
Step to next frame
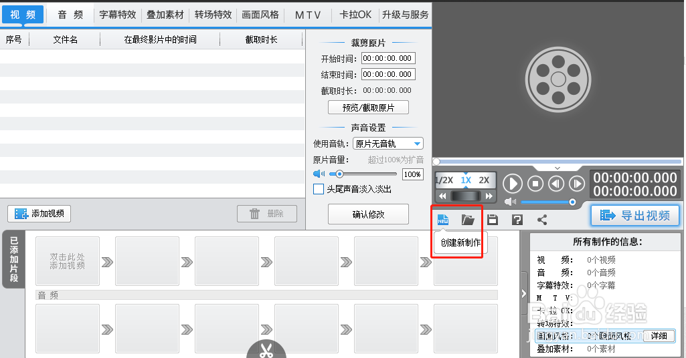[577, 184]
